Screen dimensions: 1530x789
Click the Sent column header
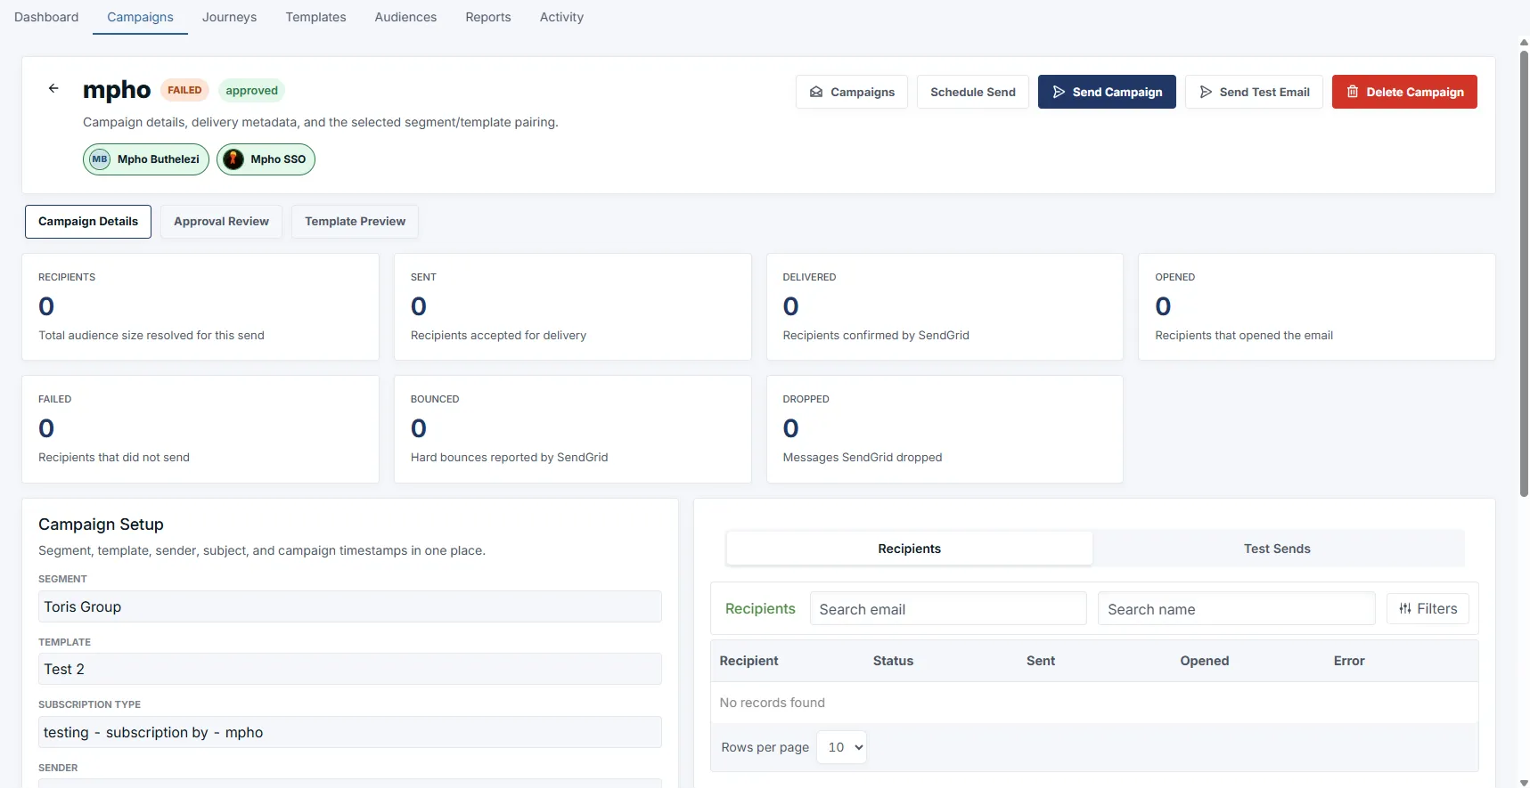pyautogui.click(x=1040, y=661)
